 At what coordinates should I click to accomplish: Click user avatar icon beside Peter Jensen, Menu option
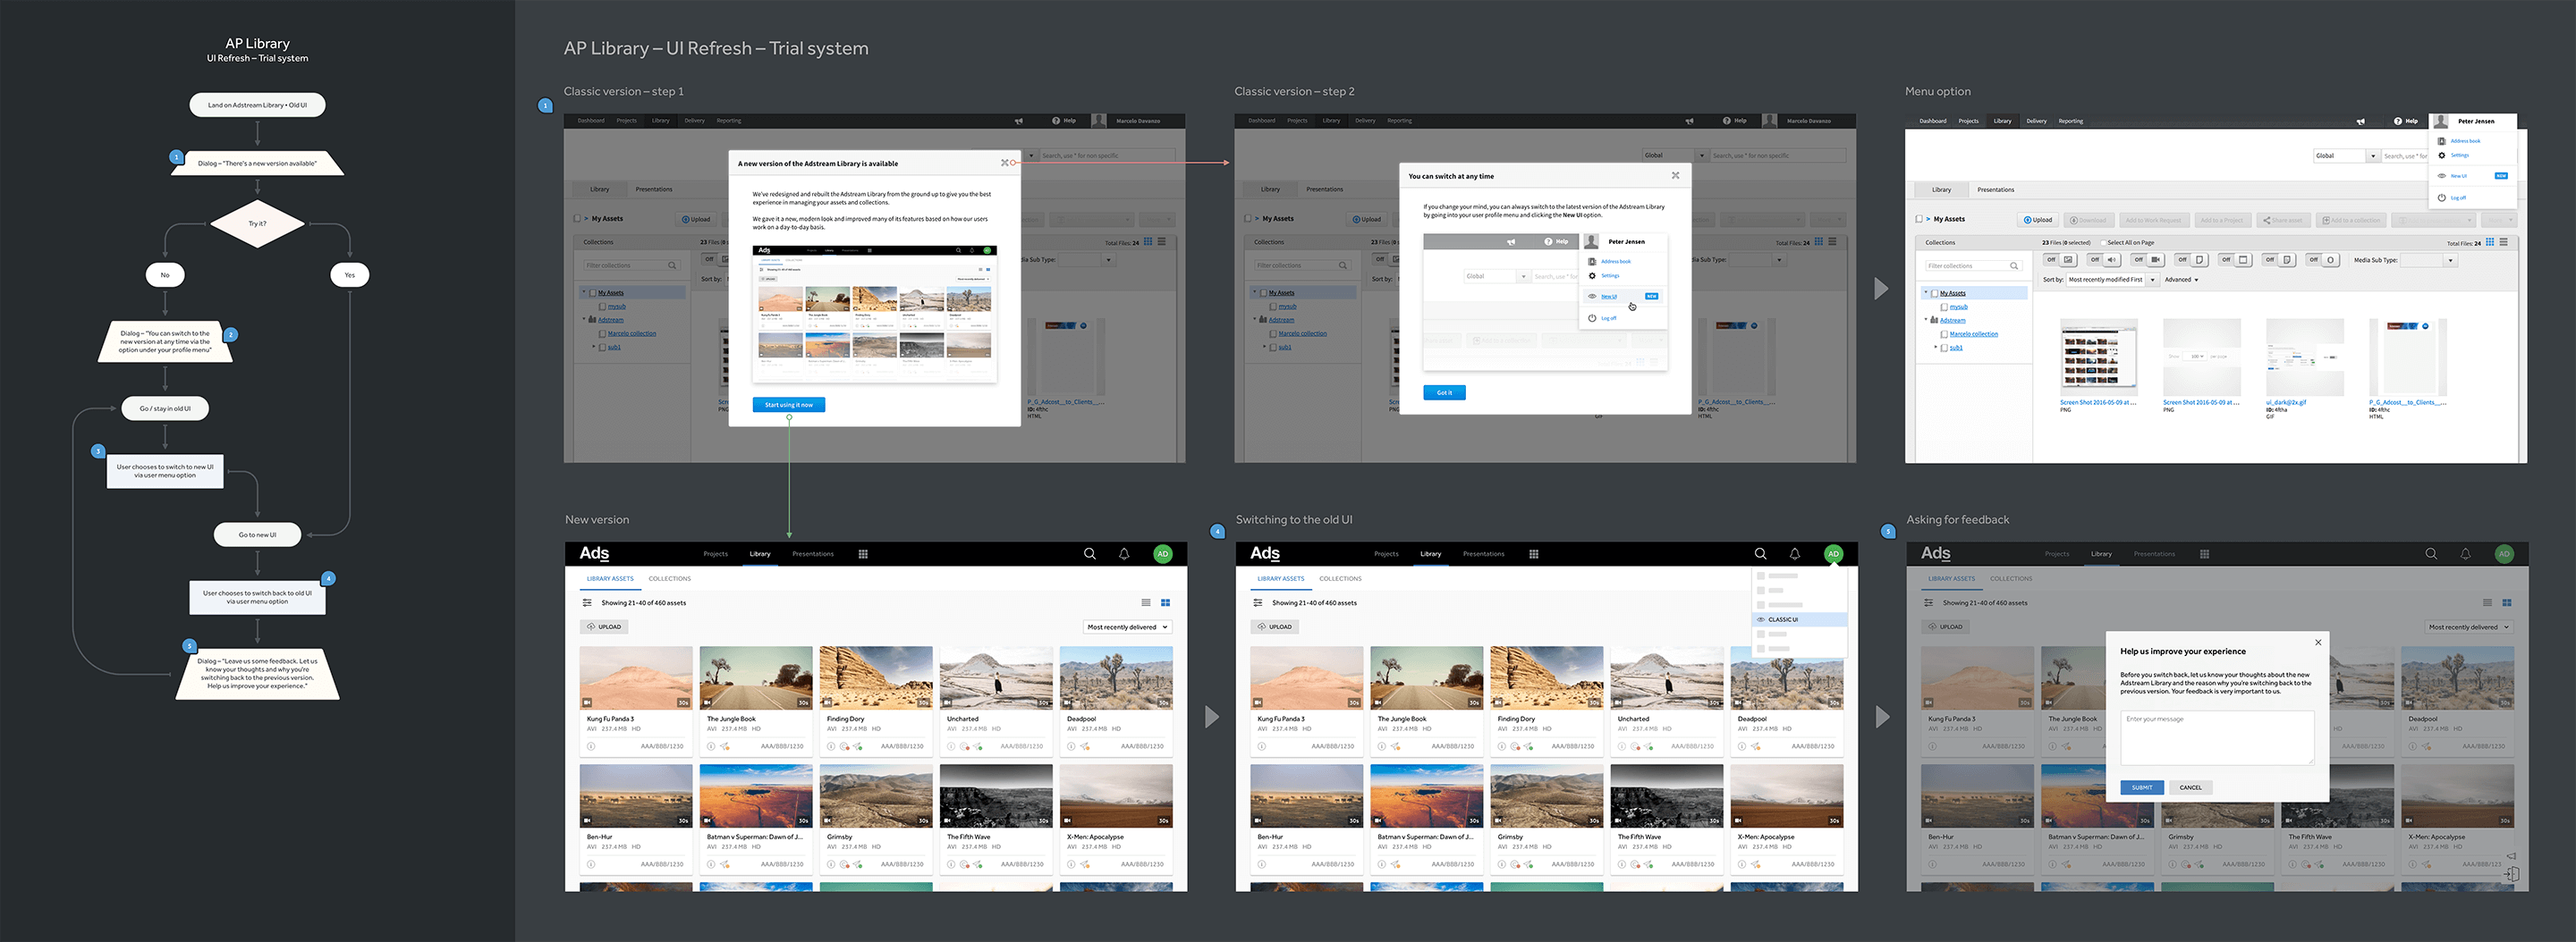point(2441,122)
